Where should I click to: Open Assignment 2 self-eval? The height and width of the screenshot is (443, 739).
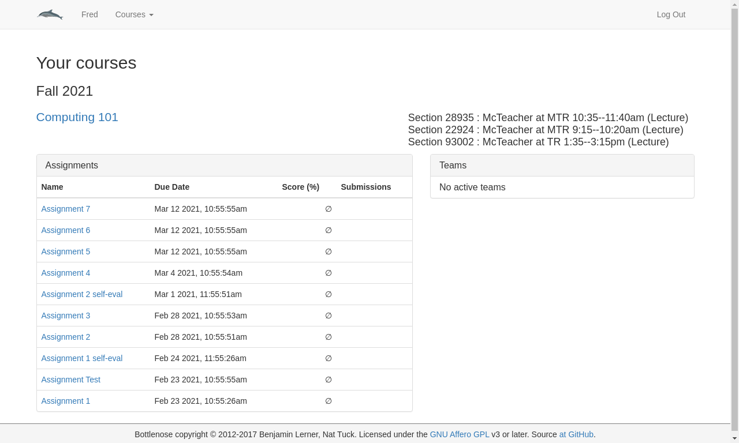point(81,294)
